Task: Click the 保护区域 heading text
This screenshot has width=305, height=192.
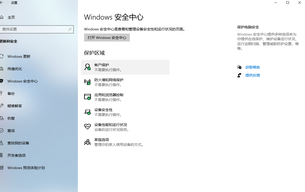Action: coord(94,53)
